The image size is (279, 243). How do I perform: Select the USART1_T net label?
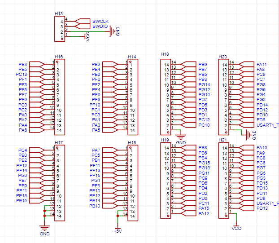click(267, 125)
